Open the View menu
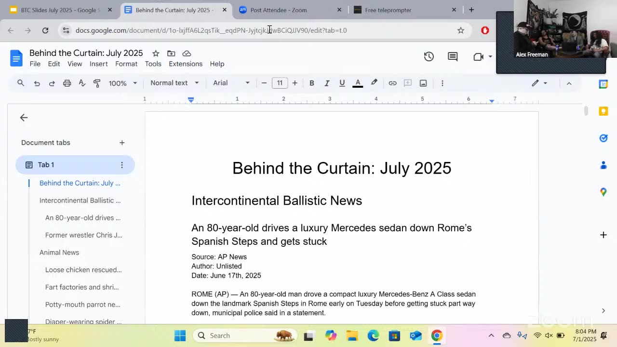This screenshot has height=347, width=617. (x=75, y=64)
